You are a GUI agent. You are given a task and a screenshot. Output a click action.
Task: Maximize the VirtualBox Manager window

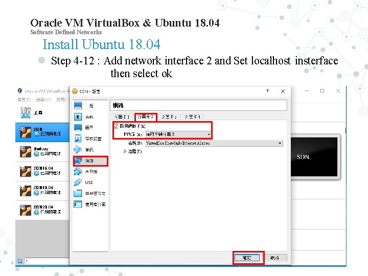[x=322, y=91]
